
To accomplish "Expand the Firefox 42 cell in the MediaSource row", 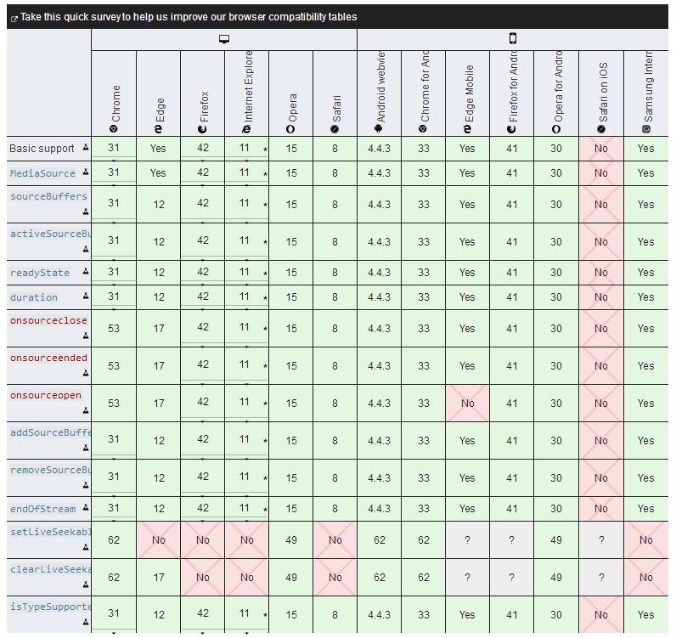I will click(x=202, y=173).
